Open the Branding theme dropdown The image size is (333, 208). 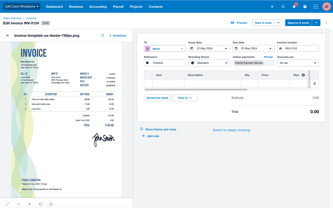tap(209, 63)
